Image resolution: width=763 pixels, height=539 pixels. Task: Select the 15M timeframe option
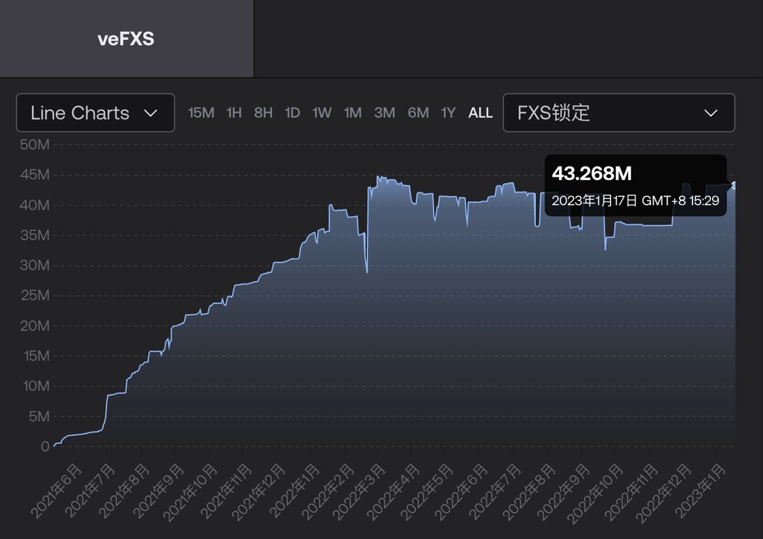tap(201, 113)
